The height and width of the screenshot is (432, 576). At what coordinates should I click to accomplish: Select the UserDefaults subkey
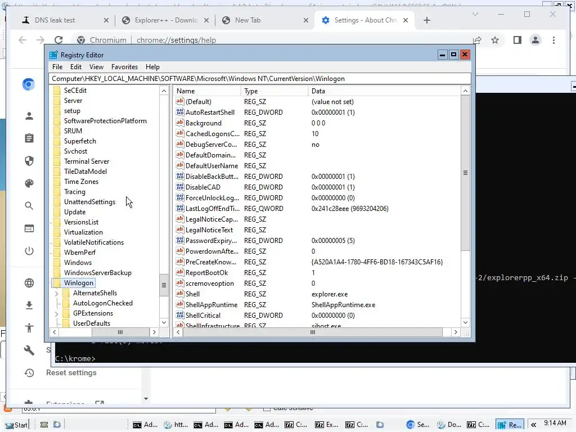[92, 323]
